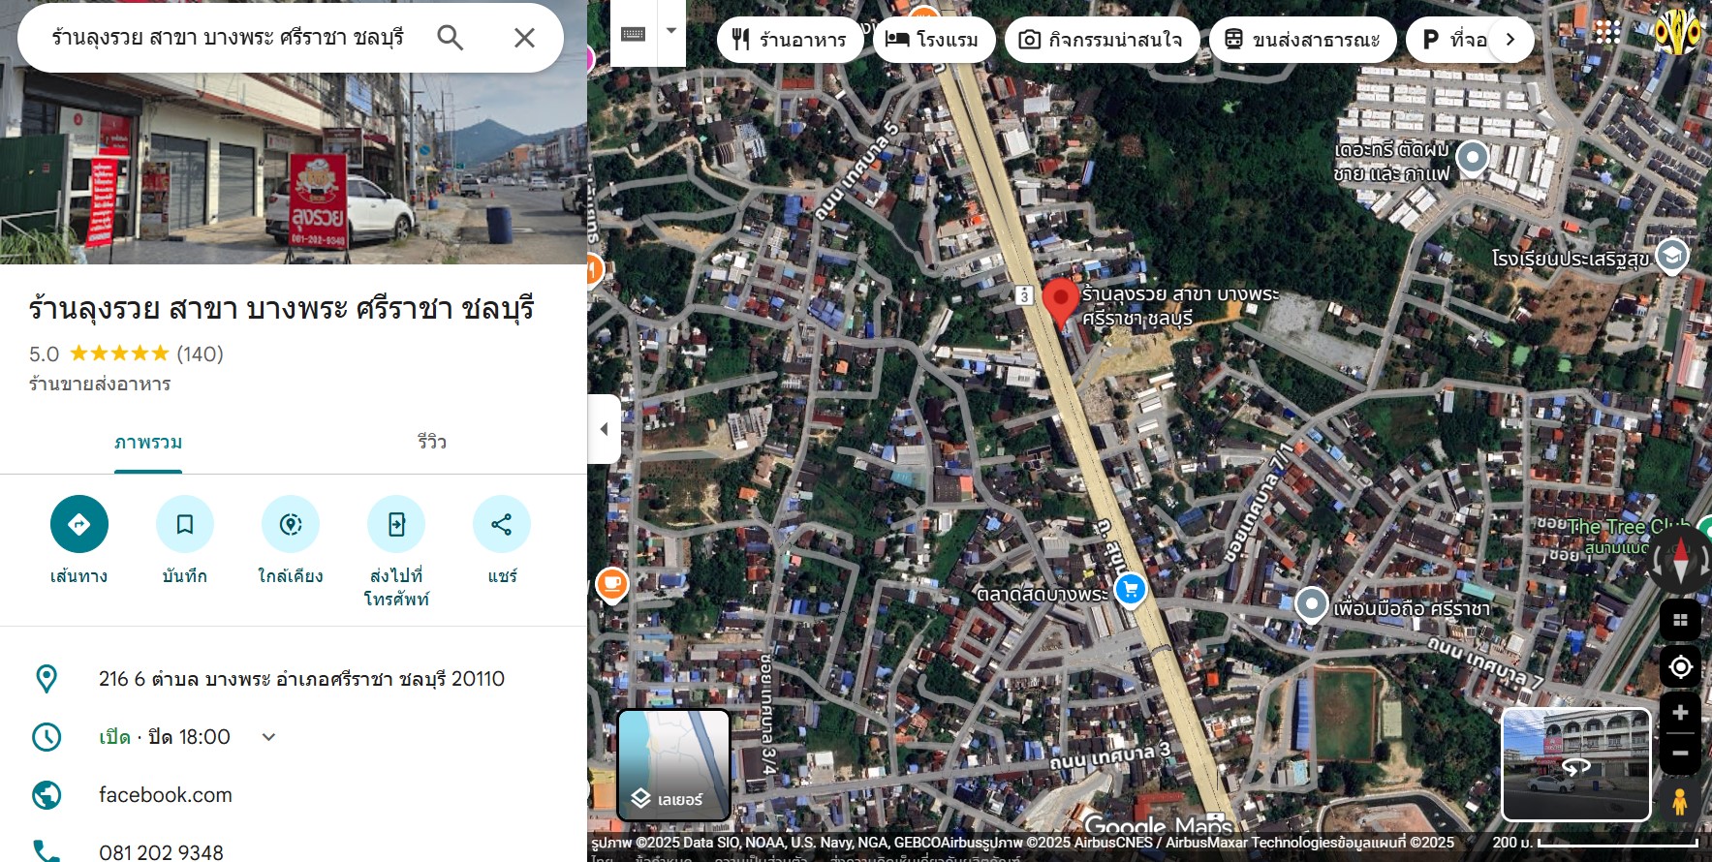The image size is (1712, 862).
Task: Open the Google account avatar
Action: click(x=1677, y=32)
